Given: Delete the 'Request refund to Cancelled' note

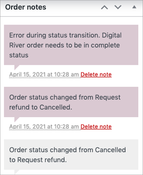Looking at the screenshot, I should [x=96, y=127].
